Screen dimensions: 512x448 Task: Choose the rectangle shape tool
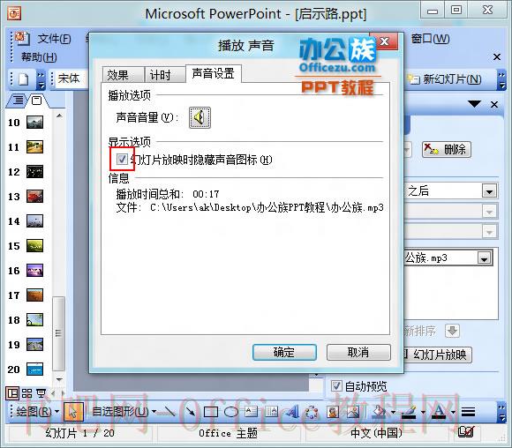coord(211,412)
